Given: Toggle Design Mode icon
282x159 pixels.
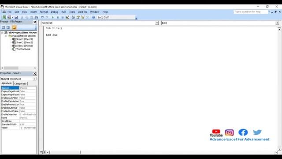Looking at the screenshot, I should click(x=67, y=17).
